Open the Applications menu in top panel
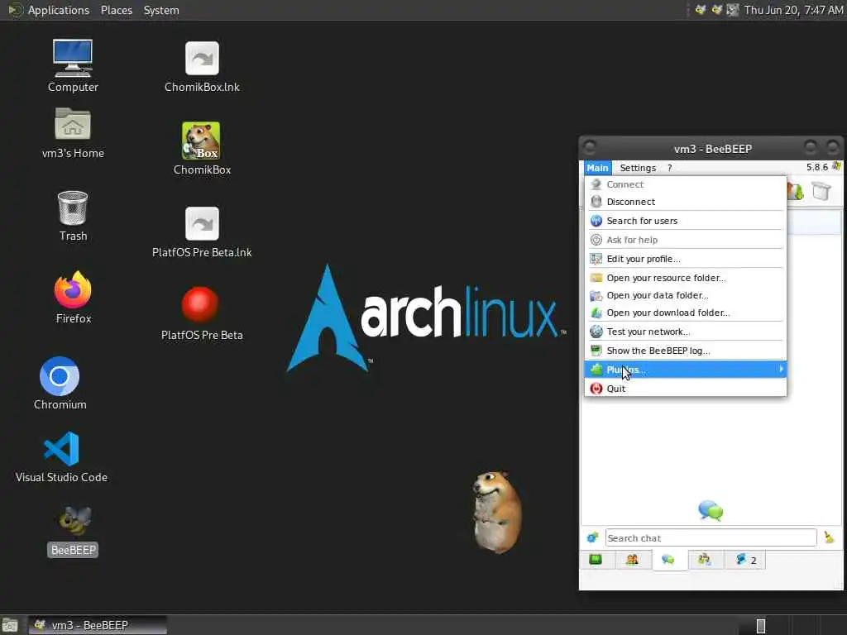The image size is (847, 635). (x=59, y=10)
